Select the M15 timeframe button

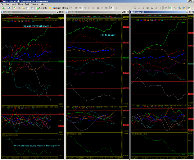(81, 8)
